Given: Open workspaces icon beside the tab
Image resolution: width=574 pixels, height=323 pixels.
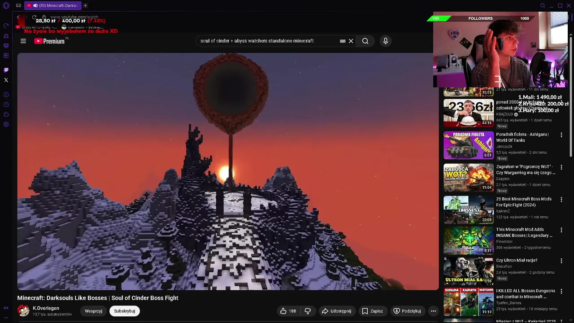Looking at the screenshot, I should [x=18, y=6].
